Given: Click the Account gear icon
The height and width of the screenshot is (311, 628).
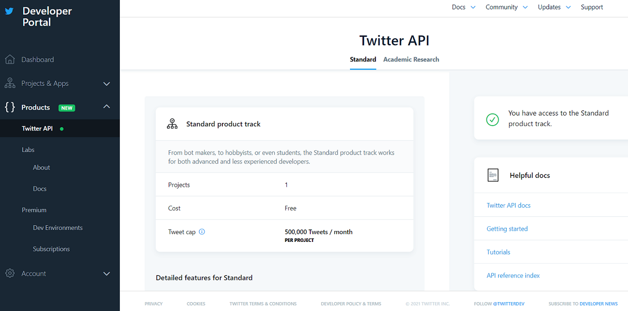Looking at the screenshot, I should point(9,273).
